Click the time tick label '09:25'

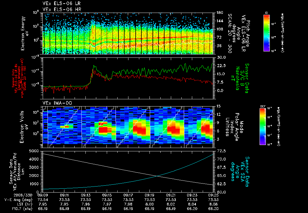[214, 195]
